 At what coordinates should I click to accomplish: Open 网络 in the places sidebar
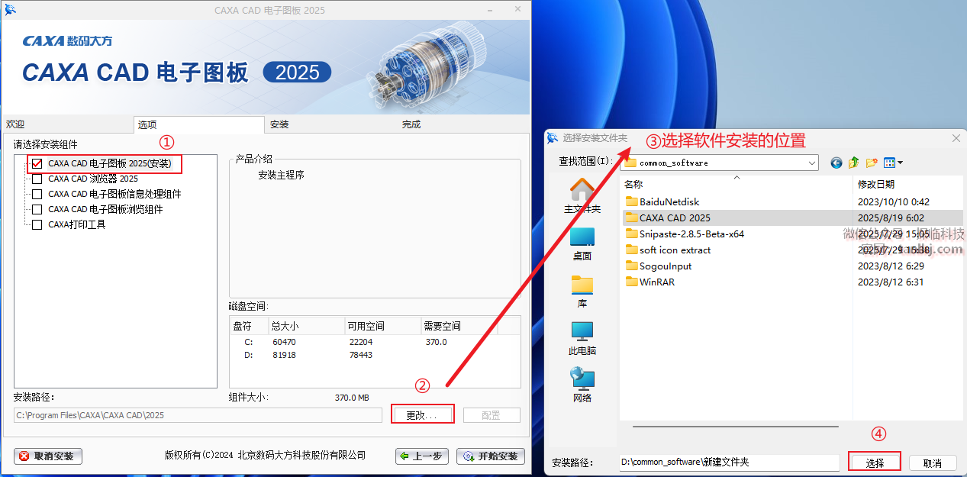(x=582, y=386)
